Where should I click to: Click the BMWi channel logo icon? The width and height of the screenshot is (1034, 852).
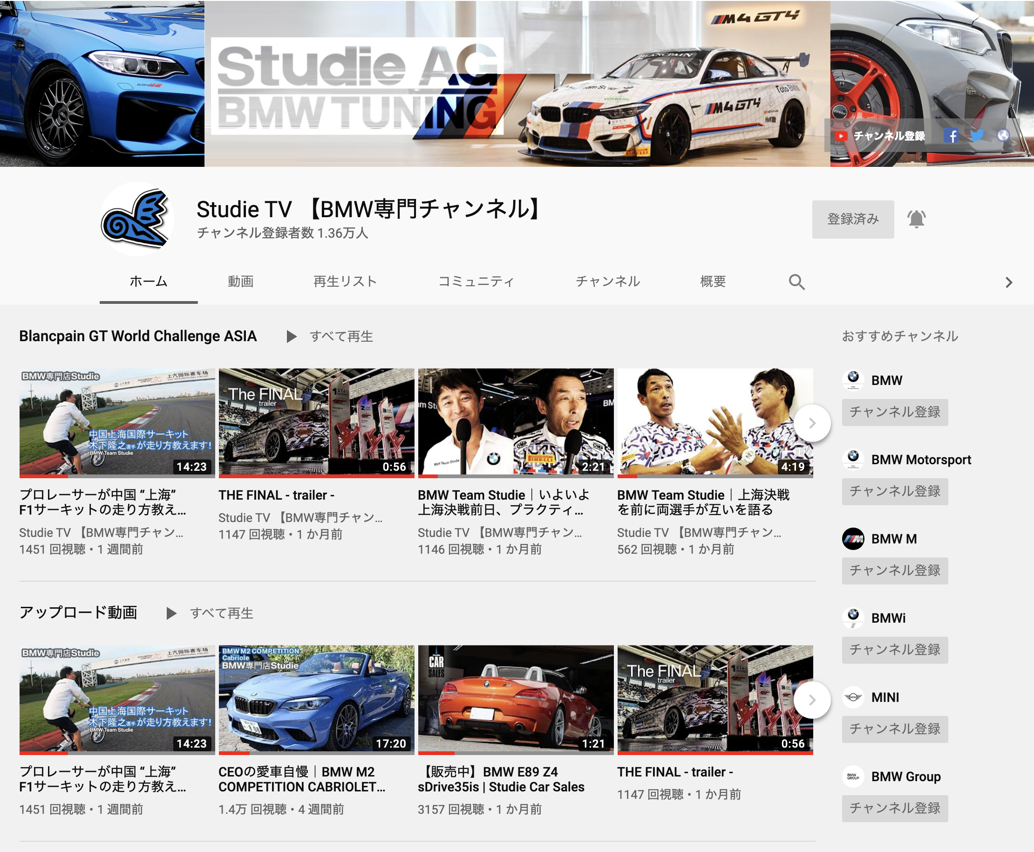853,618
